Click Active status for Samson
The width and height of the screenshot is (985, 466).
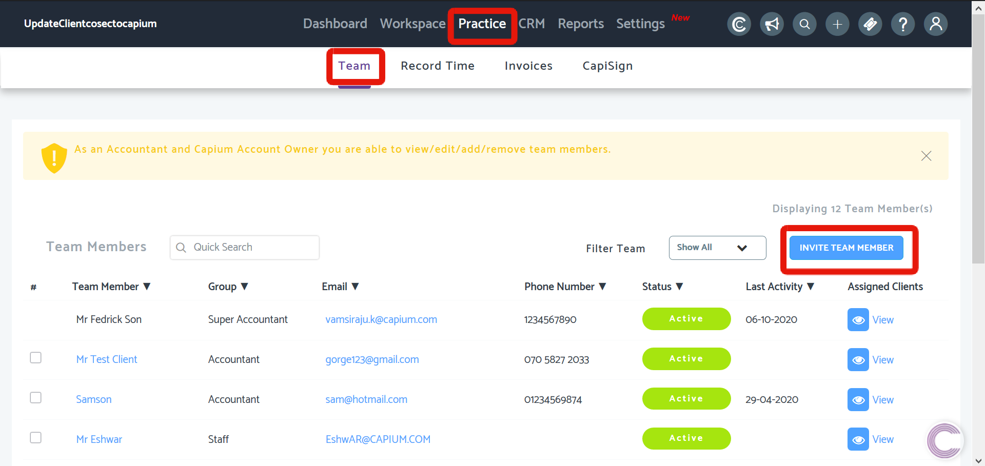pyautogui.click(x=686, y=399)
